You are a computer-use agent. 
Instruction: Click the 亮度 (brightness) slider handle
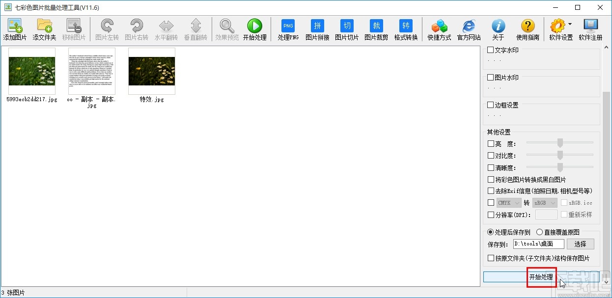point(559,143)
